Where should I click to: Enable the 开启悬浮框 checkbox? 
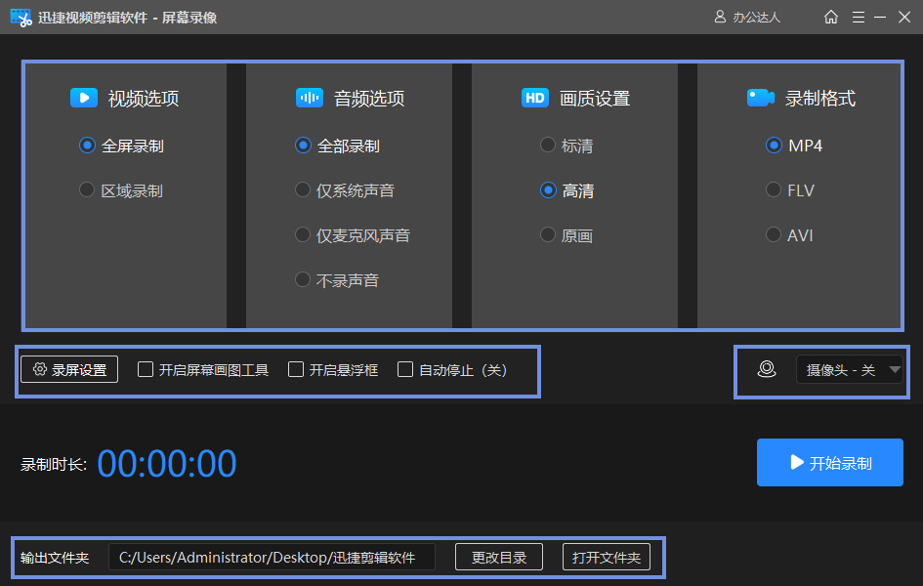pos(296,369)
